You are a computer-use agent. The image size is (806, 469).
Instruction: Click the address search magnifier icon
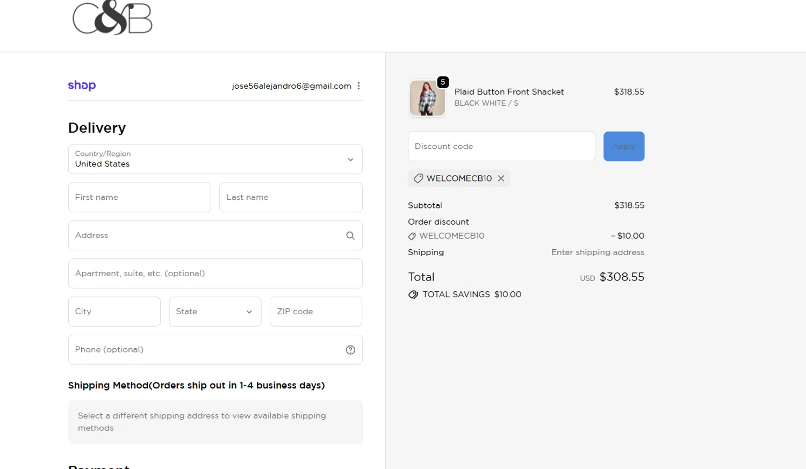click(350, 235)
